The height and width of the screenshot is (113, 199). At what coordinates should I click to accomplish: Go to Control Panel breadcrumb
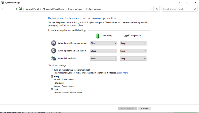(x=32, y=9)
